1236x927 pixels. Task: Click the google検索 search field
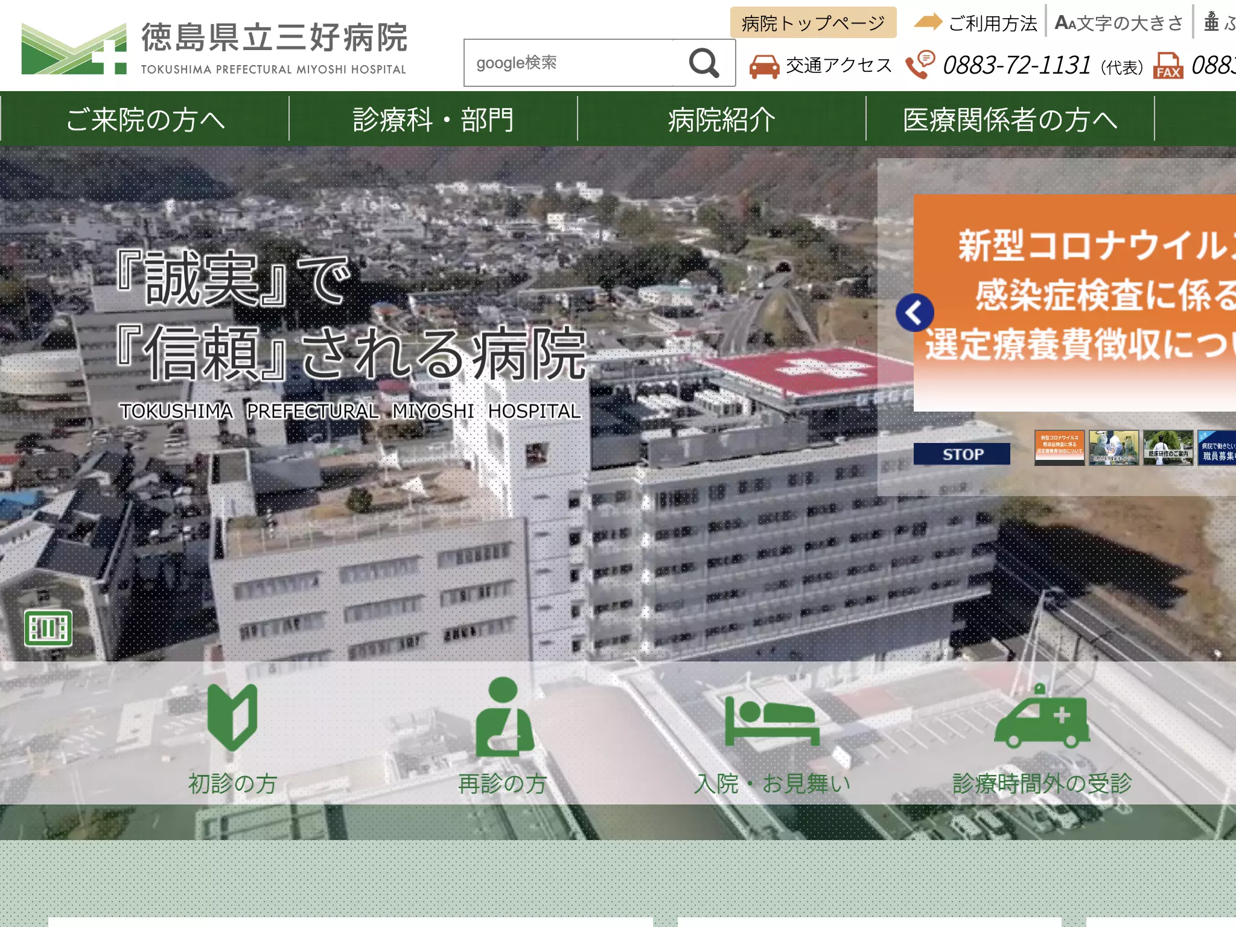(x=569, y=63)
